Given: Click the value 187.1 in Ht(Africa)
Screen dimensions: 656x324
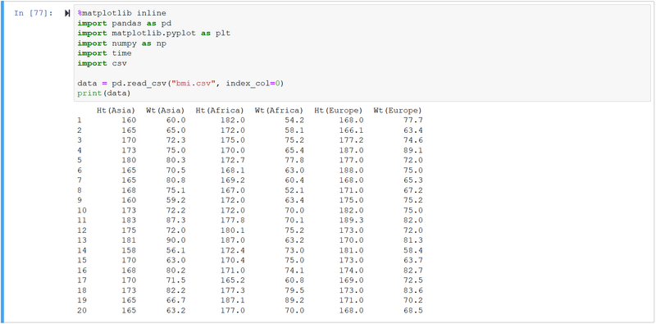Looking at the screenshot, I should (x=232, y=300).
